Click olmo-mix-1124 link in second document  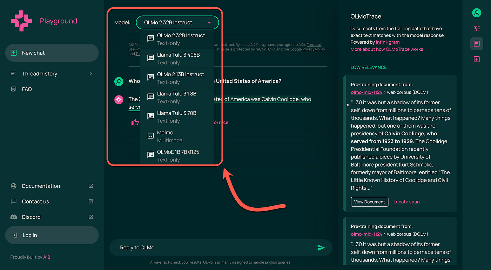(x=366, y=234)
